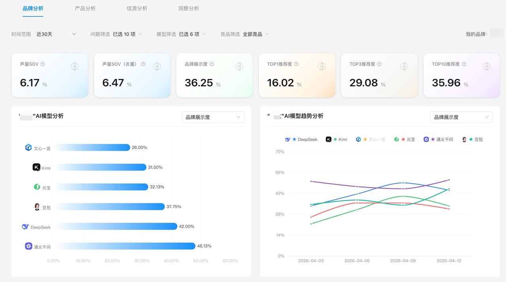
Task: Toggle DeepSeek series in trend legend
Action: (x=301, y=139)
